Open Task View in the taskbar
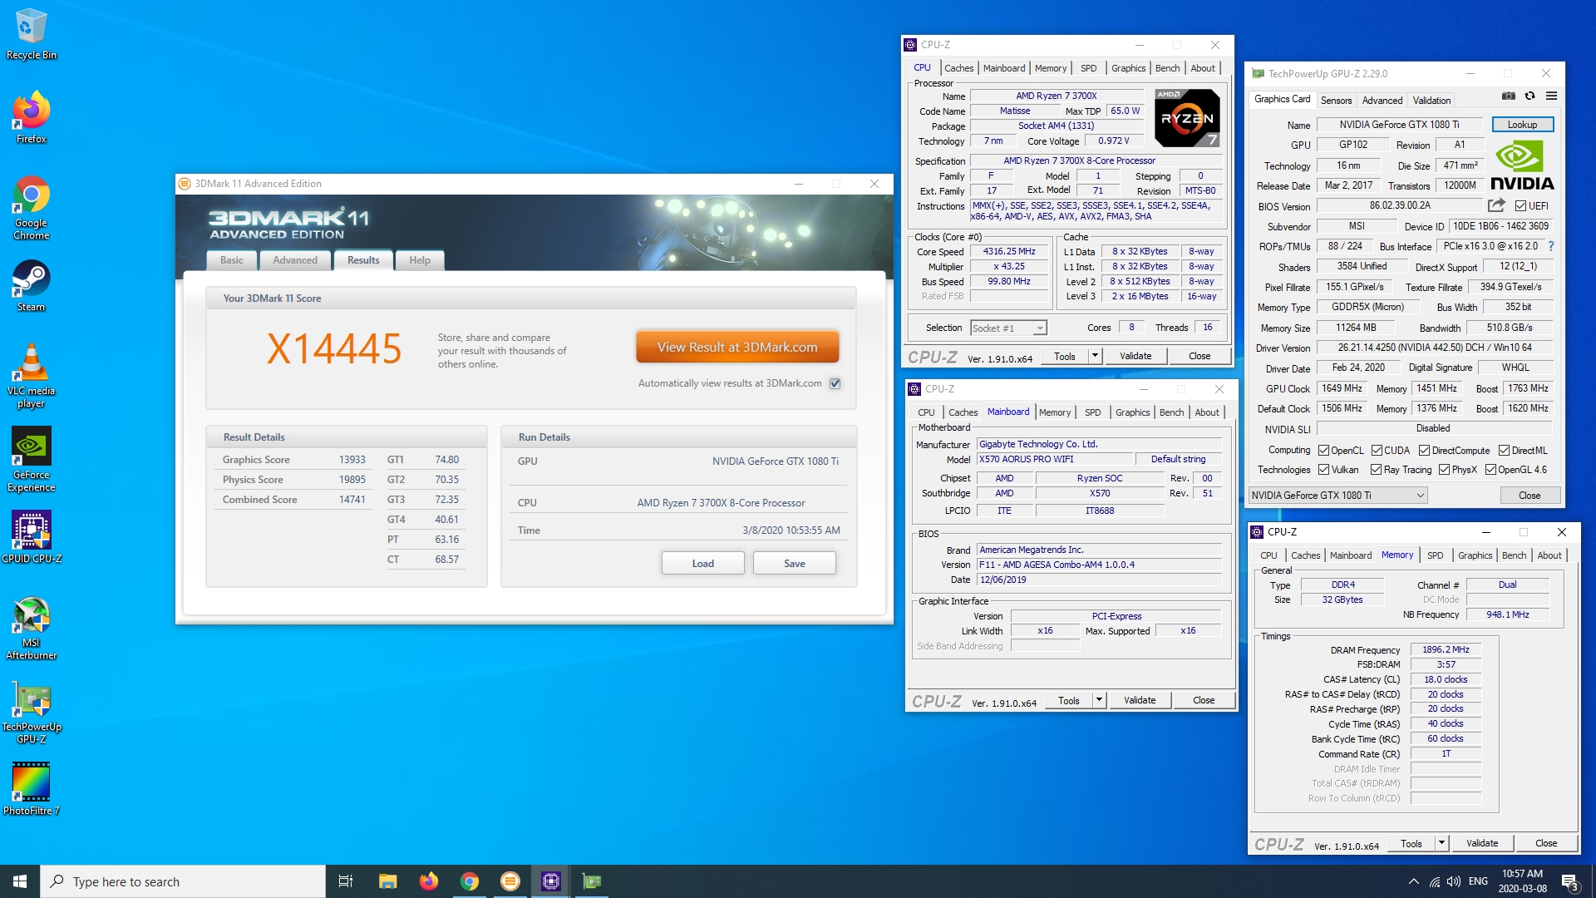Image resolution: width=1596 pixels, height=898 pixels. [345, 881]
